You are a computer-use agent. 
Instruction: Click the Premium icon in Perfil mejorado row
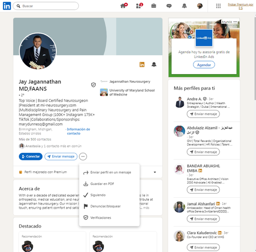click(20, 172)
